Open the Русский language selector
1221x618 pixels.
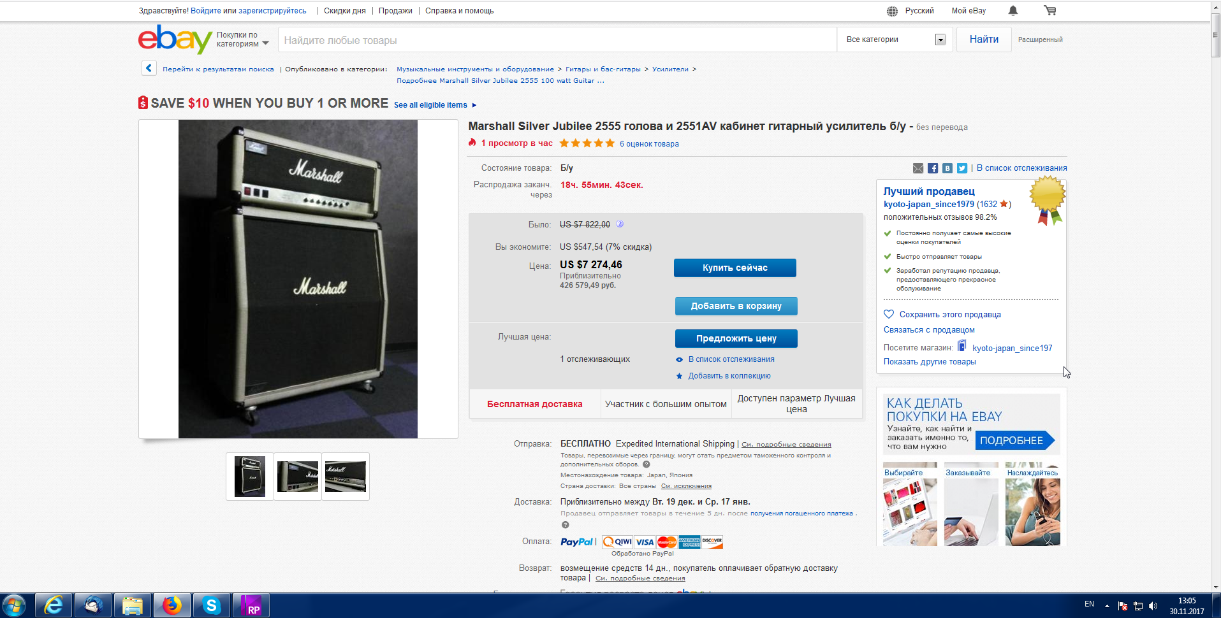(x=910, y=11)
